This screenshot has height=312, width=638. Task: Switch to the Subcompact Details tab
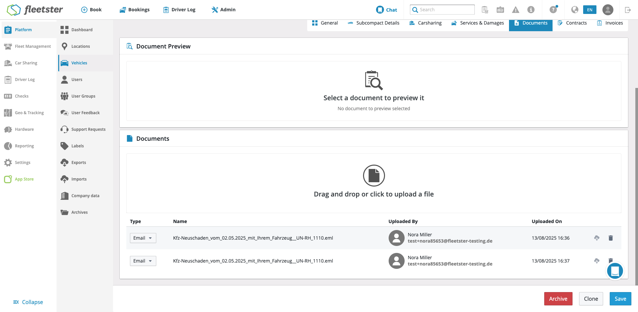[x=373, y=23]
